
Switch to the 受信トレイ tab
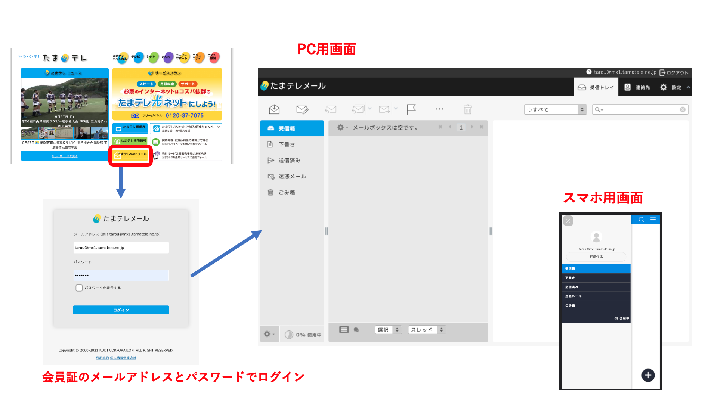(x=596, y=87)
